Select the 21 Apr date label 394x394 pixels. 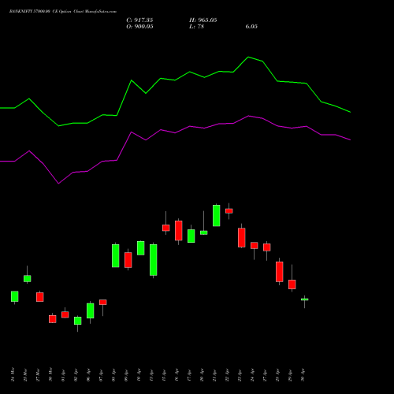pos(214,374)
